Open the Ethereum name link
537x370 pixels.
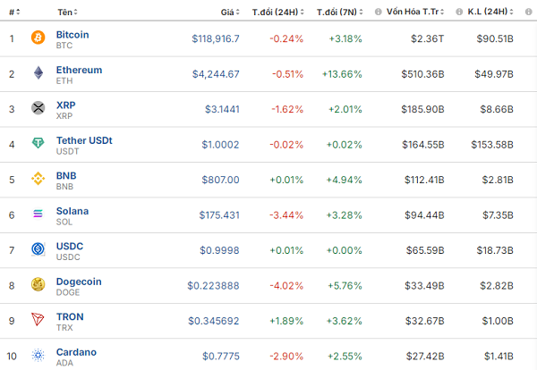(79, 70)
